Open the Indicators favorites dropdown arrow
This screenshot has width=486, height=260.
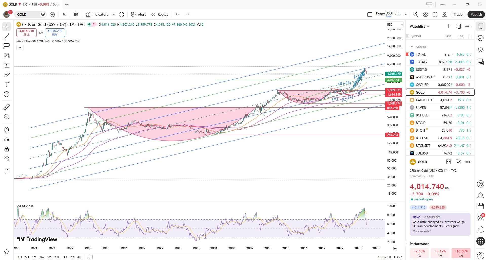pos(113,14)
